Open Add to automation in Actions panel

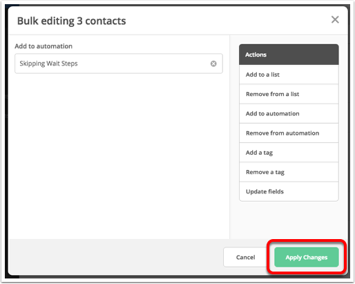[x=289, y=113]
